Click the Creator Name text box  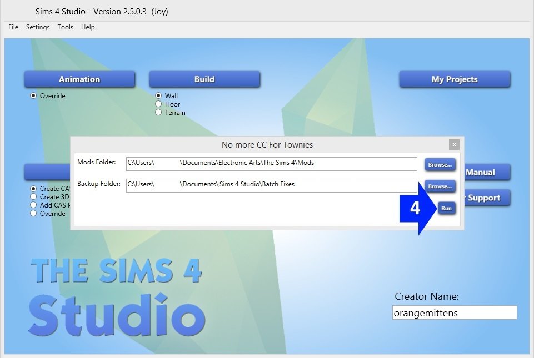tap(454, 313)
